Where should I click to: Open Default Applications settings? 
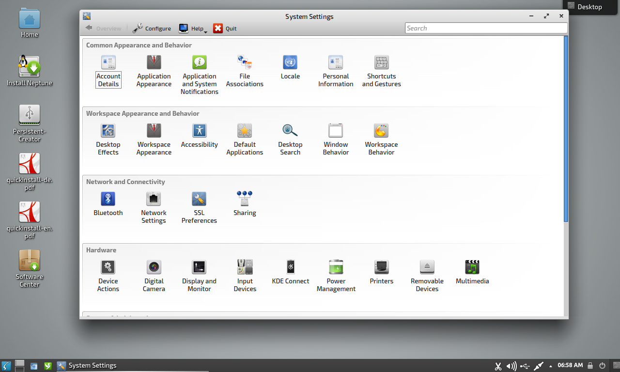[245, 139]
